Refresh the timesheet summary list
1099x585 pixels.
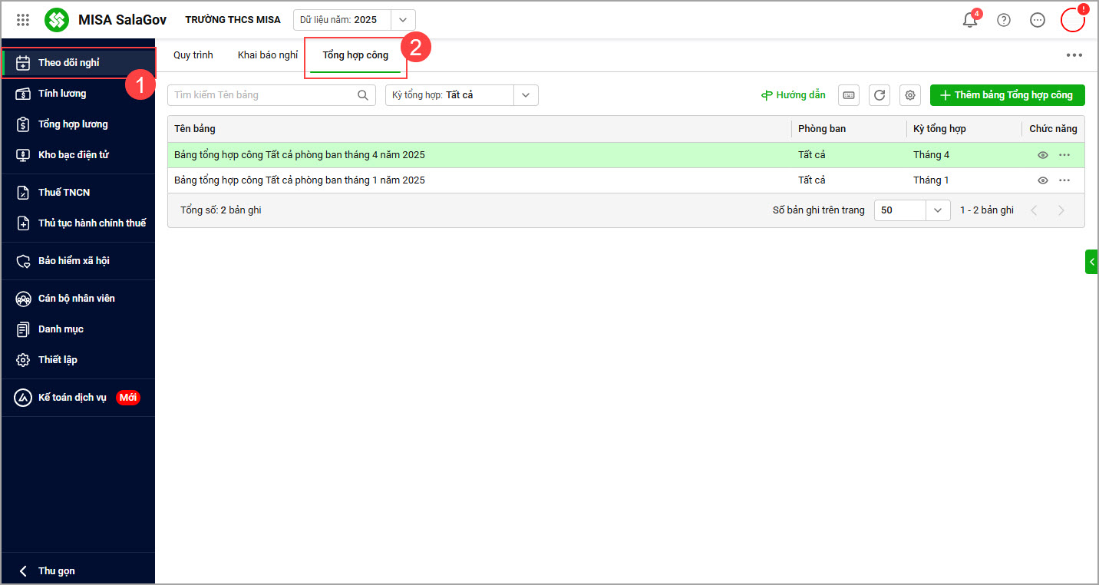(880, 95)
